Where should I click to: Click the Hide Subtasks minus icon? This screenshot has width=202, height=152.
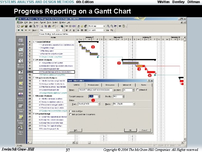[x=29, y=30]
